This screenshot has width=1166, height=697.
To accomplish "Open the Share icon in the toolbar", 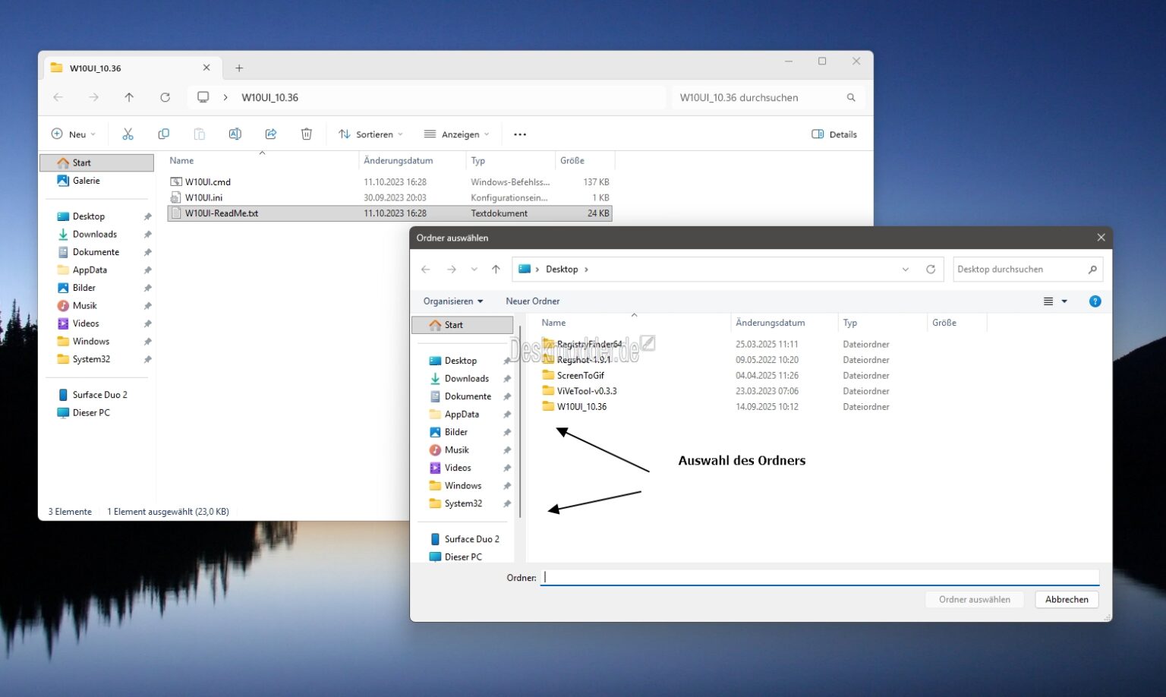I will tap(271, 134).
